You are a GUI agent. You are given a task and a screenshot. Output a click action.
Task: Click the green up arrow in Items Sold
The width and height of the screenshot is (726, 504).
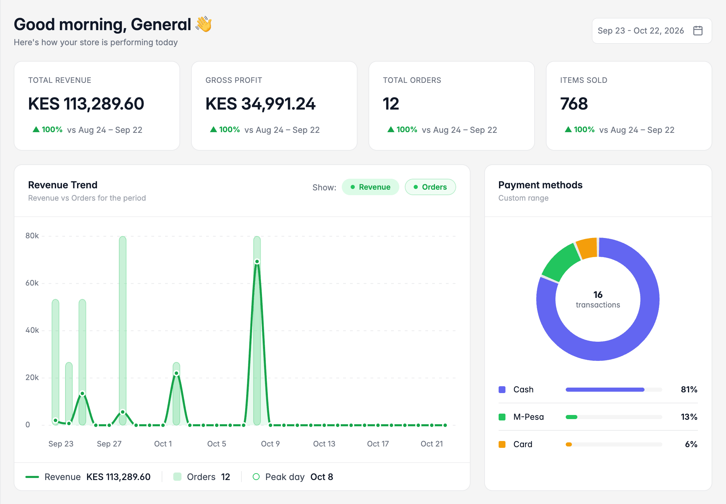[x=568, y=129]
